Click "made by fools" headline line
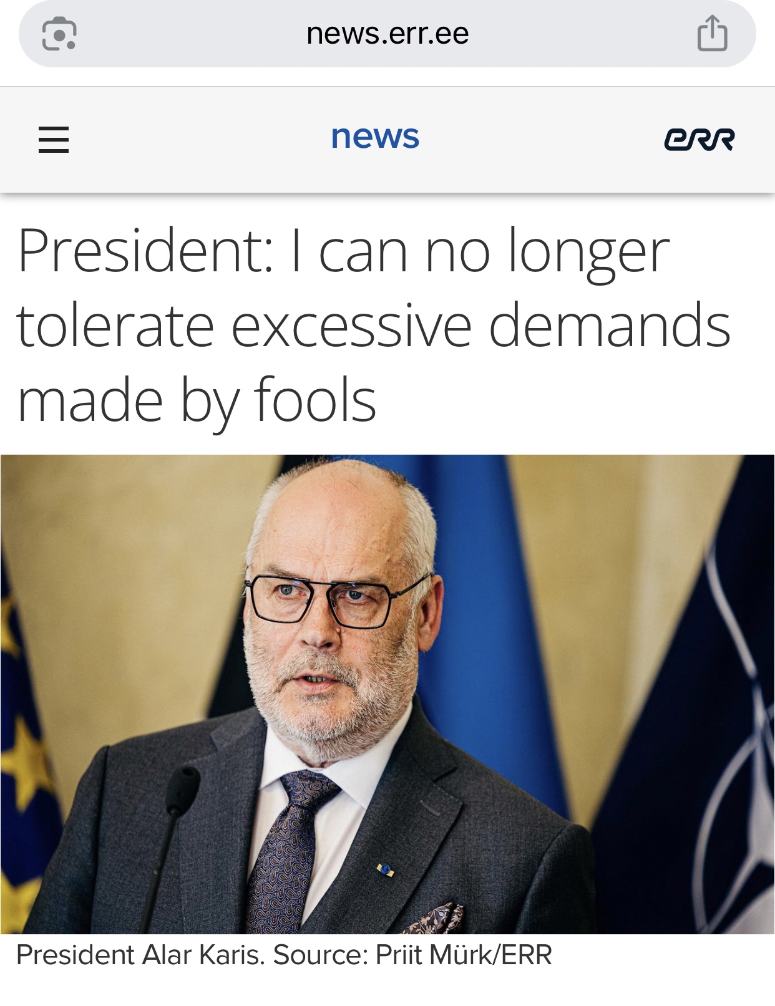Viewport: 775px width, 1006px height. point(197,400)
